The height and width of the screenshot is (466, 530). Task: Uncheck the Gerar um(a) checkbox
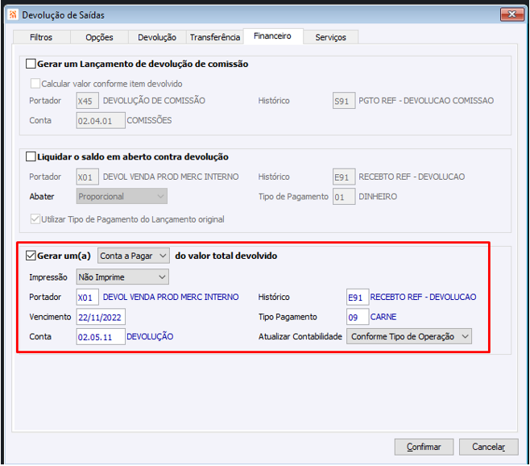coord(31,256)
